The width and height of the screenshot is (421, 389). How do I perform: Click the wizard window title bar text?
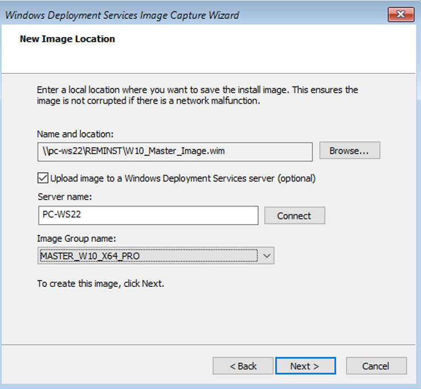122,15
